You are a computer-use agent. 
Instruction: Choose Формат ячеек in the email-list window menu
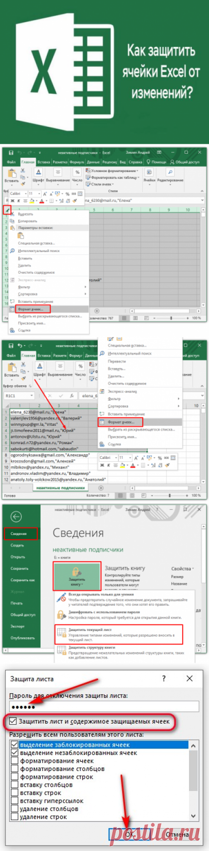[x=121, y=422]
